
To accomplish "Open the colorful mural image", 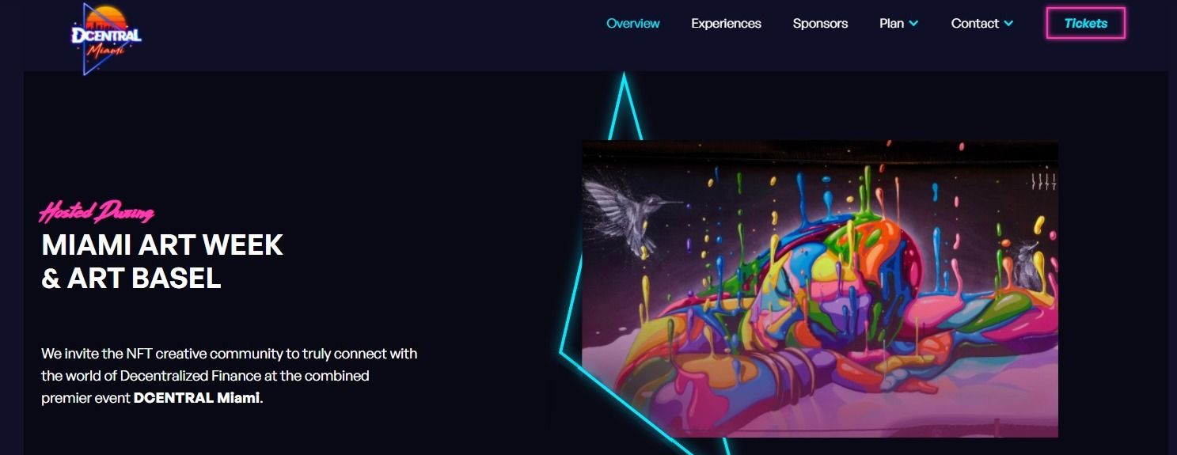I will pyautogui.click(x=820, y=289).
